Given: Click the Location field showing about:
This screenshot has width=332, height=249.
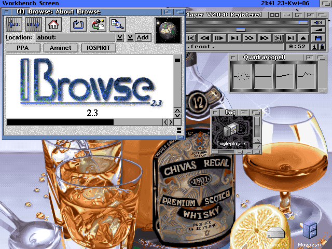Looking at the screenshot, I should tap(75, 38).
